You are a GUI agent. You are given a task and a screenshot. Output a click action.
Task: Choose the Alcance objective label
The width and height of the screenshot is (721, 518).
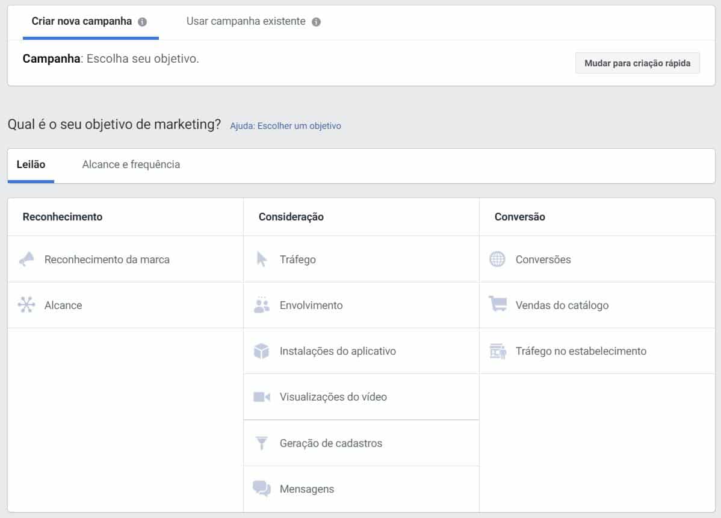point(63,305)
